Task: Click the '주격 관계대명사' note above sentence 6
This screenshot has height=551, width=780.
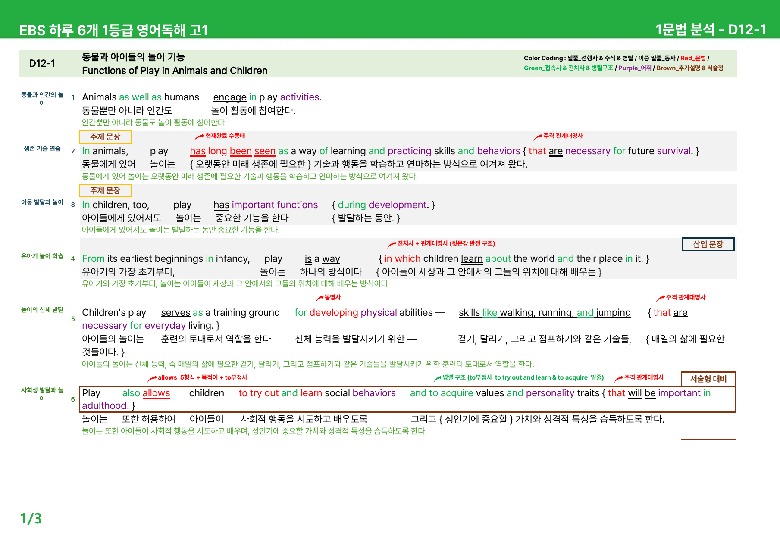Action: 644,377
